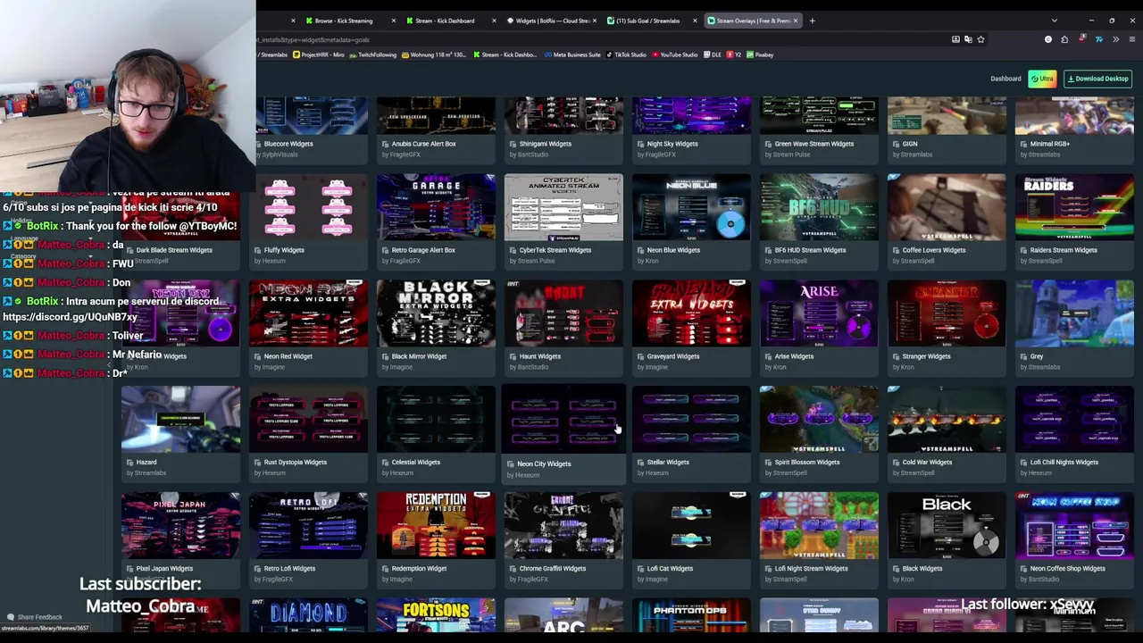Open the Pixabay bookmark
Image resolution: width=1143 pixels, height=643 pixels.
tap(760, 54)
